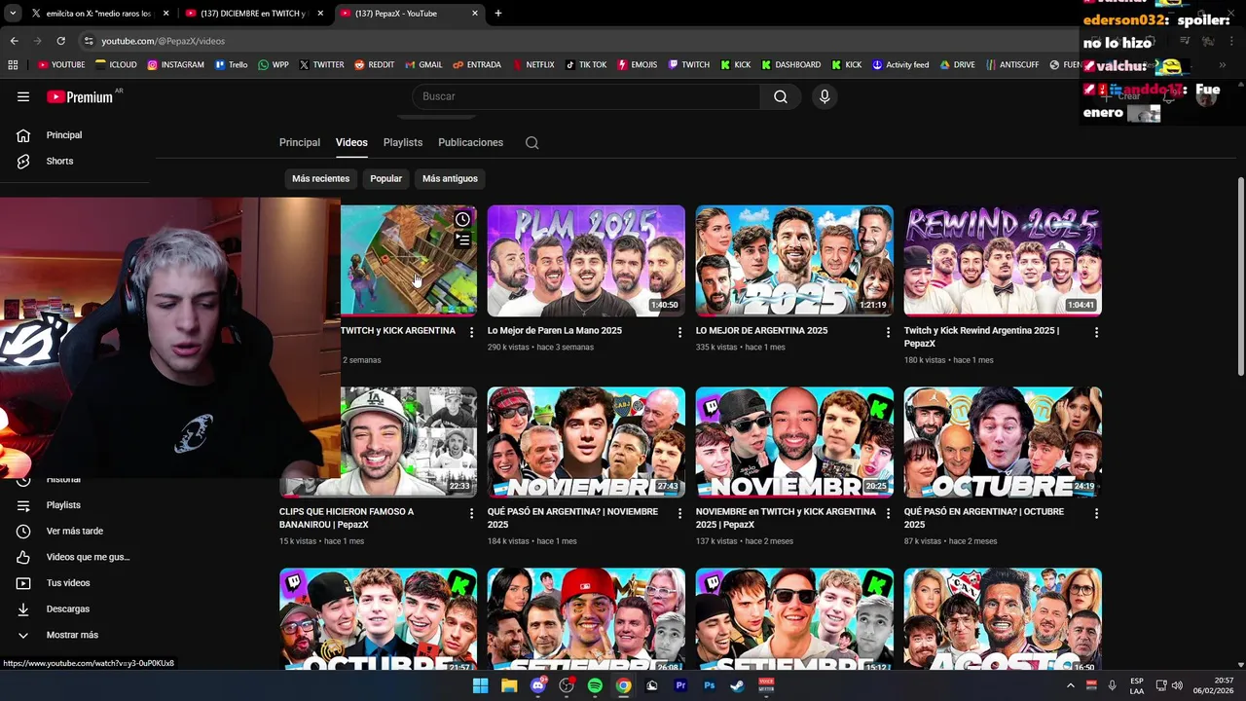The height and width of the screenshot is (701, 1246).
Task: Show hidden system tray icons
Action: [1071, 685]
